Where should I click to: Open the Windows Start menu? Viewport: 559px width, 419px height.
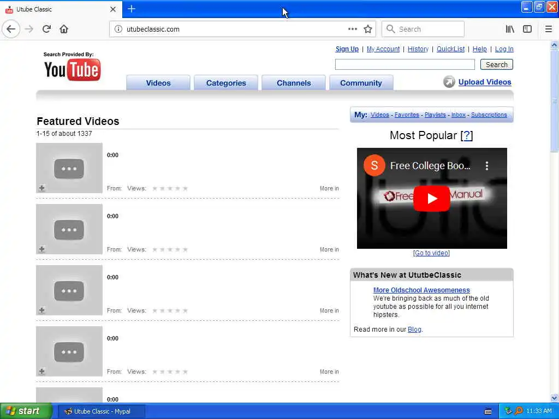coord(26,411)
